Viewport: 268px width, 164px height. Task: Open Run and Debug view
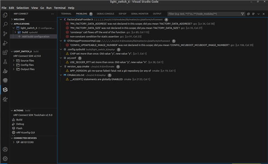pyautogui.click(x=5, y=43)
